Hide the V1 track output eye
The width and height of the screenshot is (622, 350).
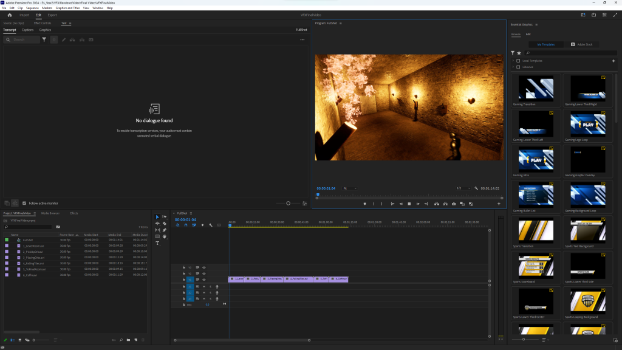pos(204,280)
